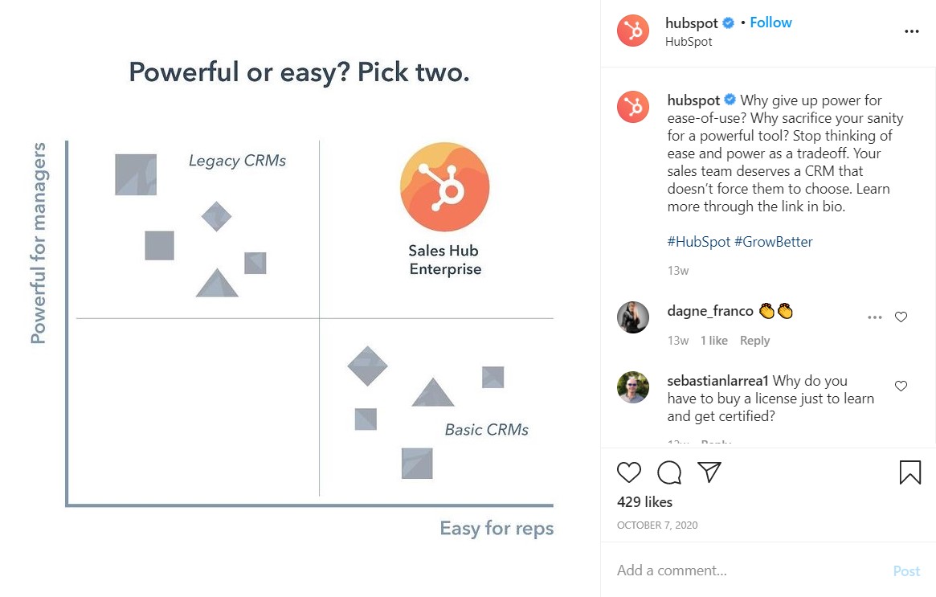
Task: Click the Sales Hub Enterprise logo image
Action: (x=445, y=187)
